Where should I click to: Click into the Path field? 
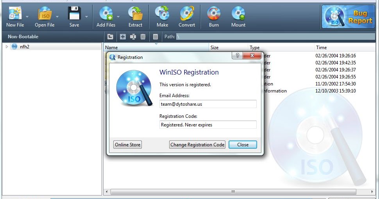coord(275,37)
